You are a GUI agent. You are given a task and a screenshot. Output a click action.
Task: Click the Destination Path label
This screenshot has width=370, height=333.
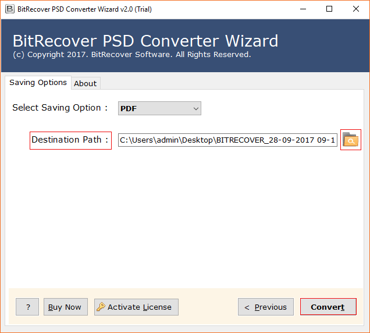[70, 140]
